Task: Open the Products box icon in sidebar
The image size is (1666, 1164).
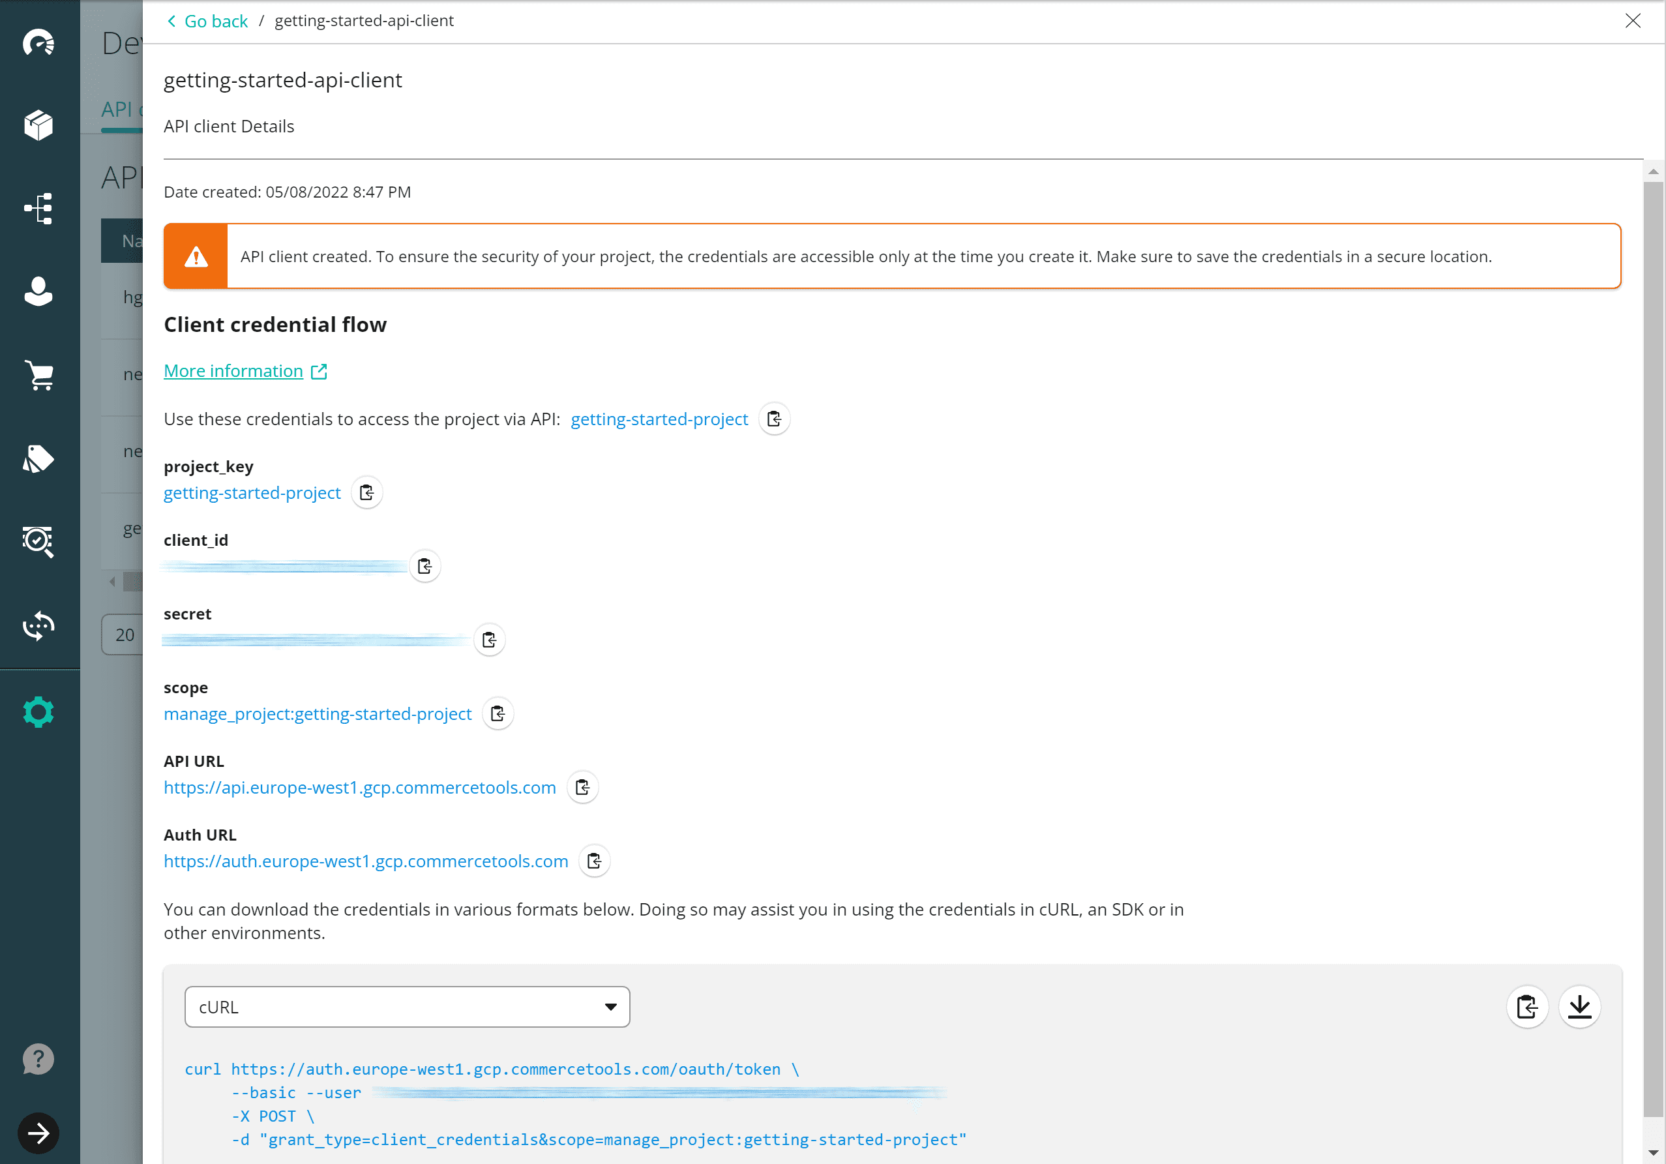Action: pos(38,125)
